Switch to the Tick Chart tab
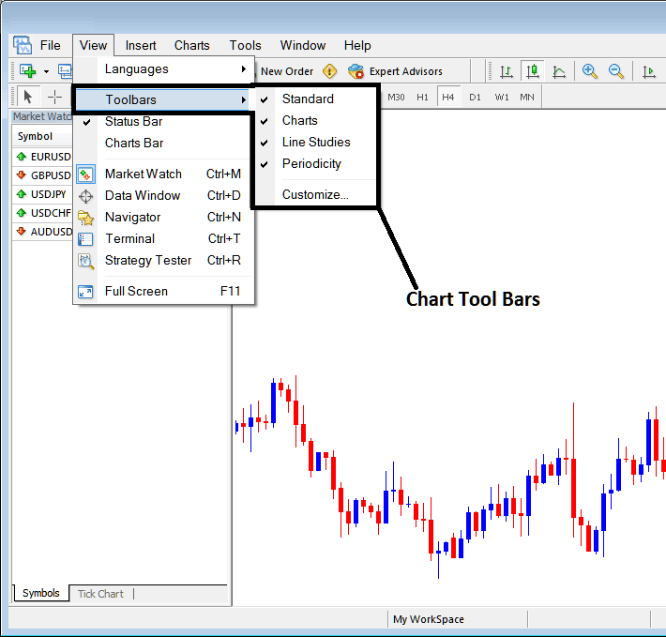Image resolution: width=666 pixels, height=637 pixels. coord(100,593)
